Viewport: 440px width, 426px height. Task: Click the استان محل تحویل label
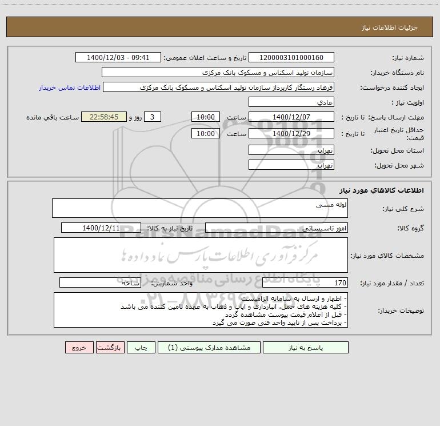tap(397, 150)
